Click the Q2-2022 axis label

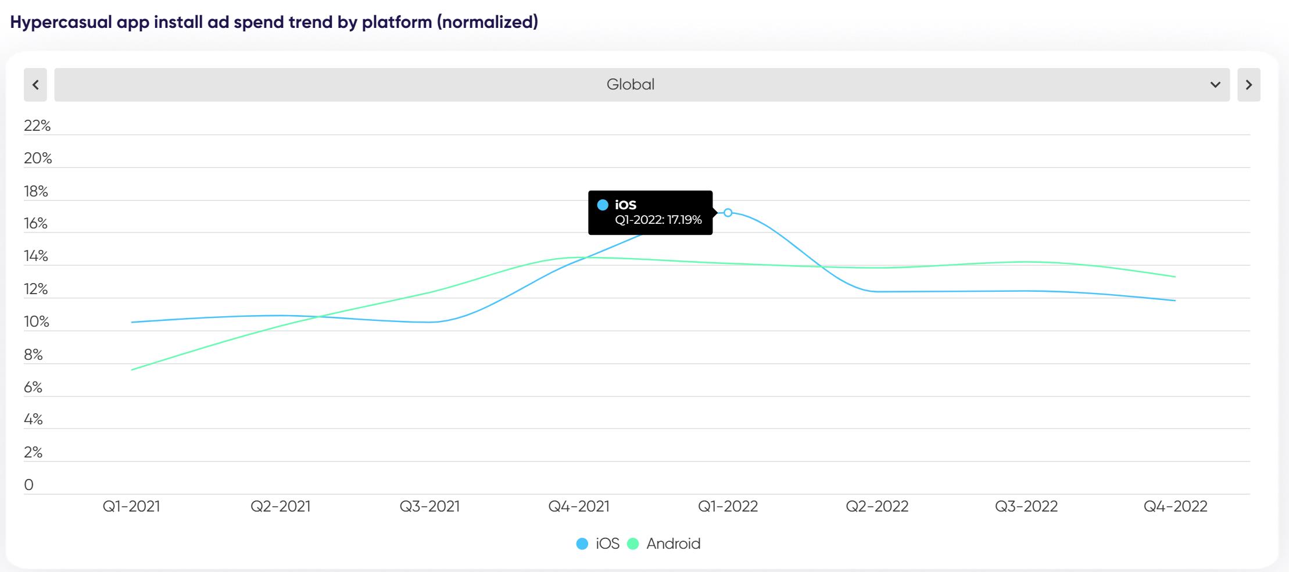pos(877,506)
